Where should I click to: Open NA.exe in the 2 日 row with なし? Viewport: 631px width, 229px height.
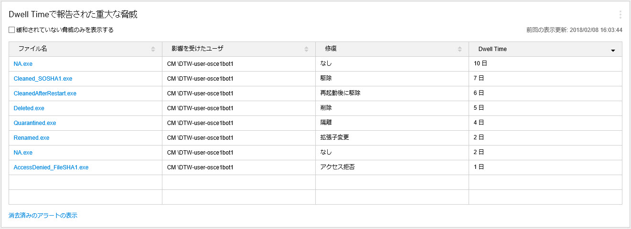tap(23, 153)
